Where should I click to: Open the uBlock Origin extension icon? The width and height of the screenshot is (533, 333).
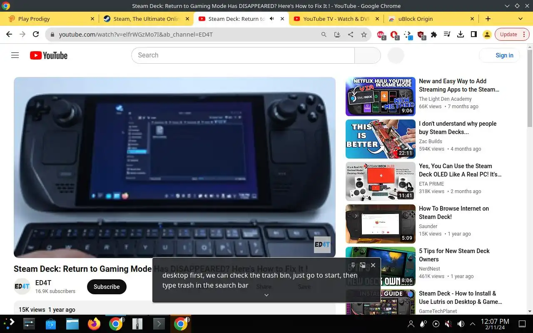(x=421, y=35)
